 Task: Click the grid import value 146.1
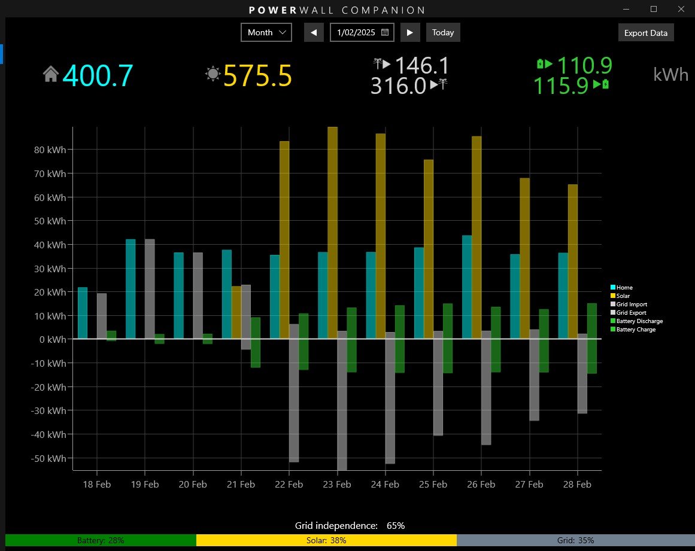pyautogui.click(x=422, y=66)
